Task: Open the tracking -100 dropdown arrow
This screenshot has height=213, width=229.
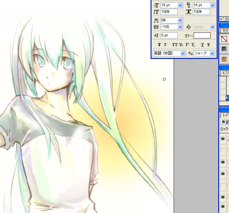Action: pos(180,27)
